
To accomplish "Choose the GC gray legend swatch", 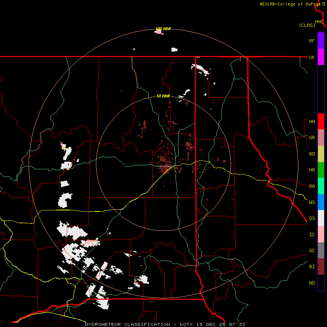I will click(x=321, y=250).
